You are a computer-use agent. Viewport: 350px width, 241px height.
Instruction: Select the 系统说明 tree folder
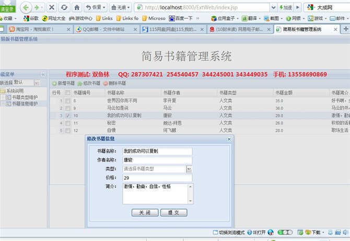(15, 91)
